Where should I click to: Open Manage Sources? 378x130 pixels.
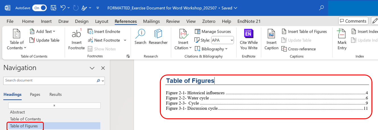(213, 32)
